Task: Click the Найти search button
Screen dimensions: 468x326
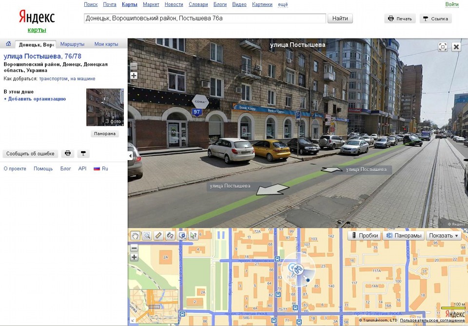Action: coord(340,19)
